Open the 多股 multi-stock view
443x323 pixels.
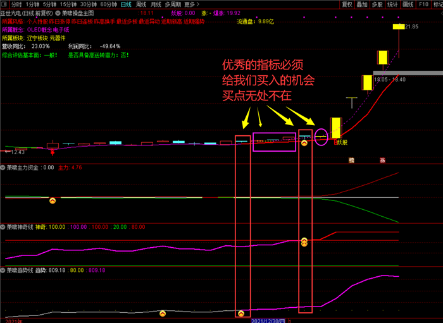pos(377,4)
